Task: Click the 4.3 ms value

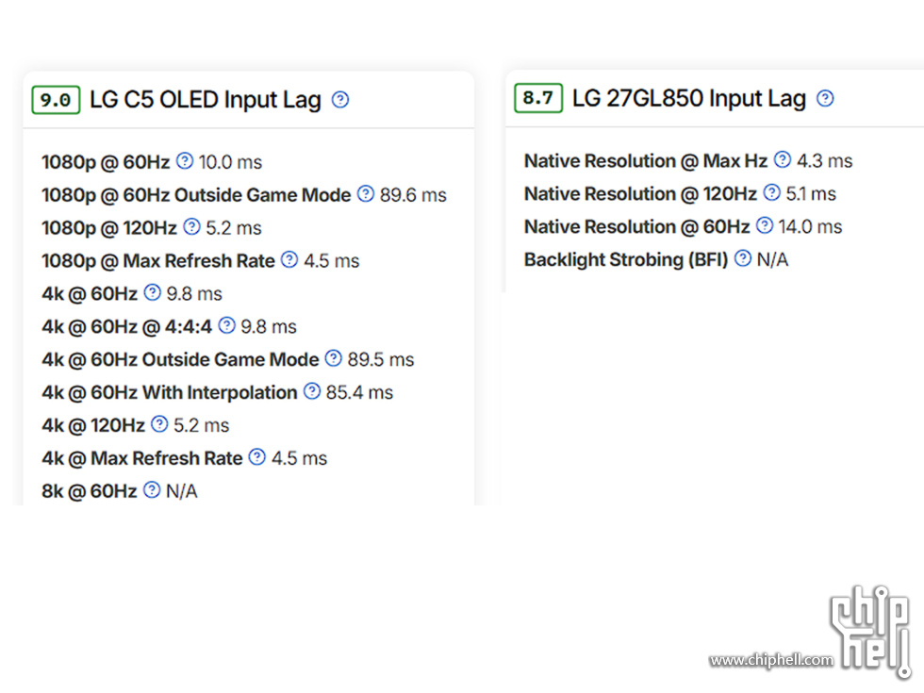Action: coord(824,161)
